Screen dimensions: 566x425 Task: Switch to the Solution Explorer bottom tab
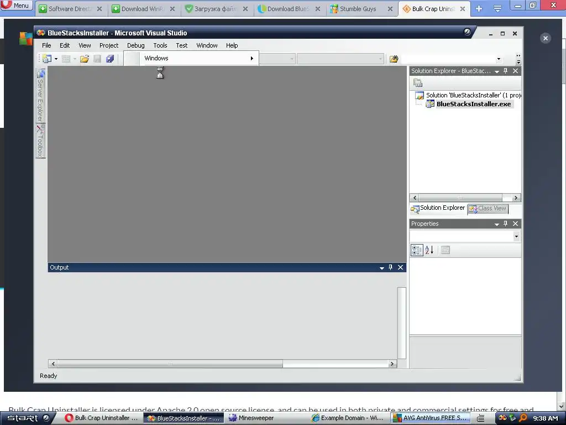click(x=438, y=208)
